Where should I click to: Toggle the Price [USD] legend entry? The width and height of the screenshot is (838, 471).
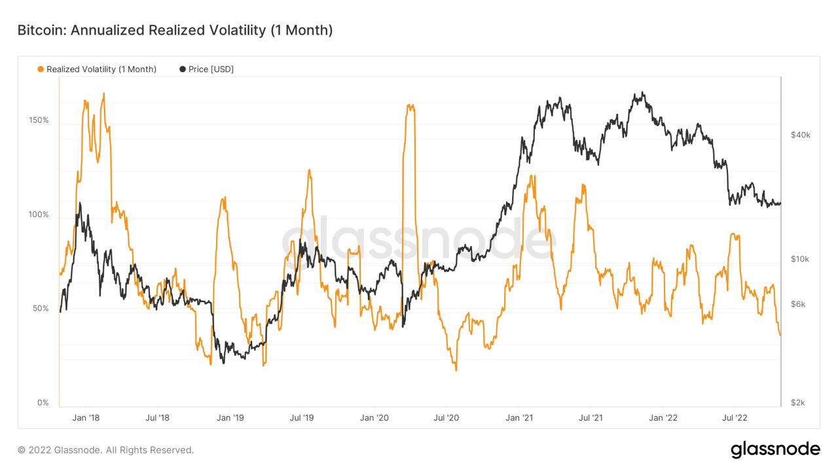[x=206, y=69]
